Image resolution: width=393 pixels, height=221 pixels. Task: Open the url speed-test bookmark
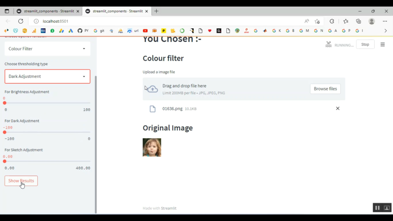133,31
